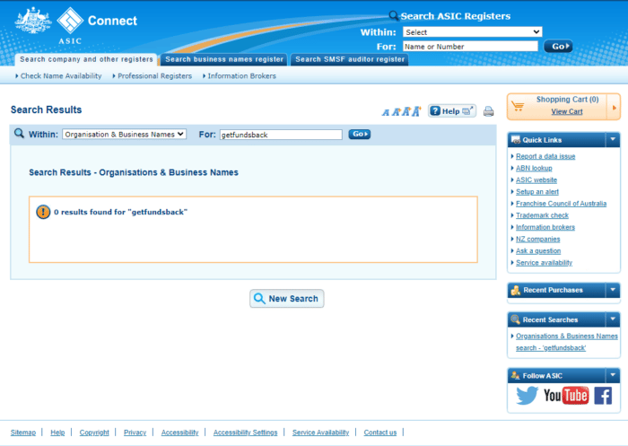Open Service availability quick link
This screenshot has width=628, height=446.
tap(544, 262)
